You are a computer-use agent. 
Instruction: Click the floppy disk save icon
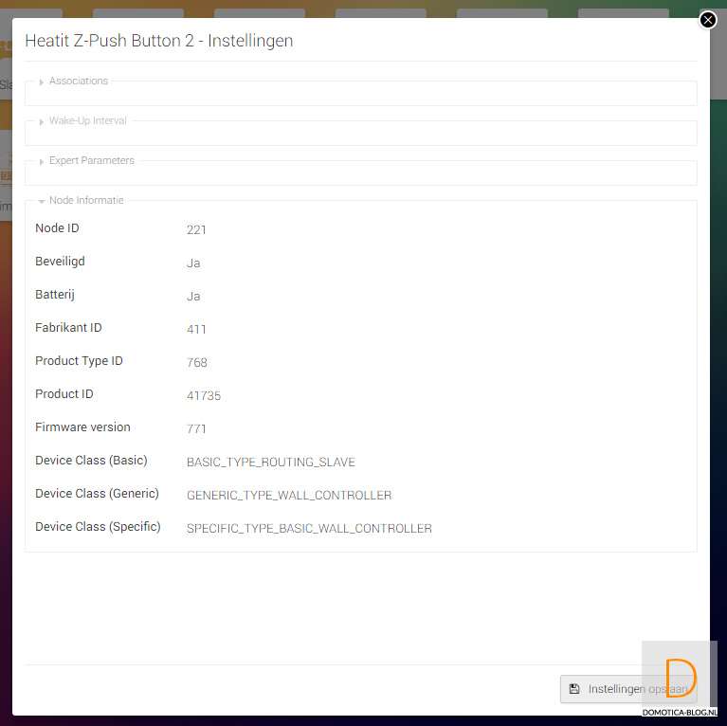pos(574,689)
